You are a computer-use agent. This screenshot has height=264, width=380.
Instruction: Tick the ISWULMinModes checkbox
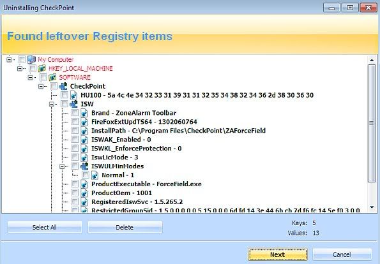click(x=75, y=166)
